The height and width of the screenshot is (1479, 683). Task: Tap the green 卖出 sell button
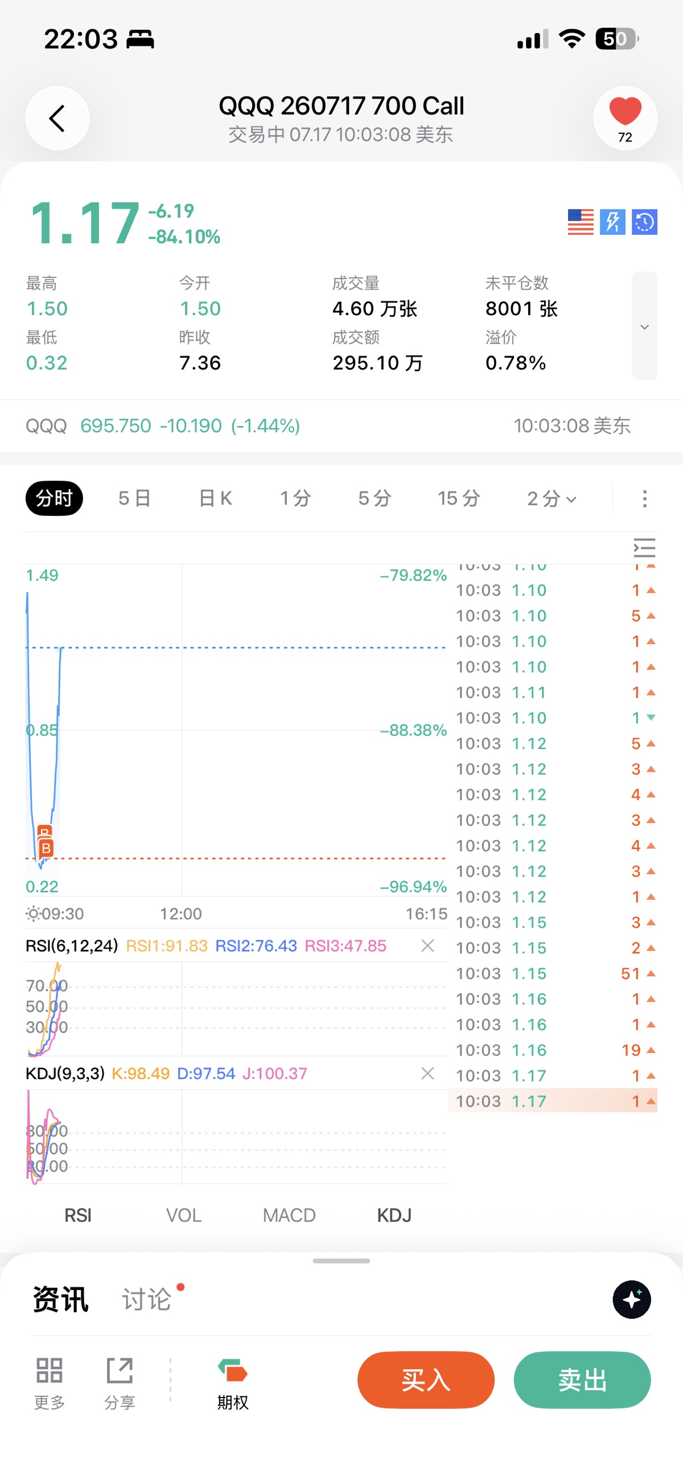click(582, 1380)
